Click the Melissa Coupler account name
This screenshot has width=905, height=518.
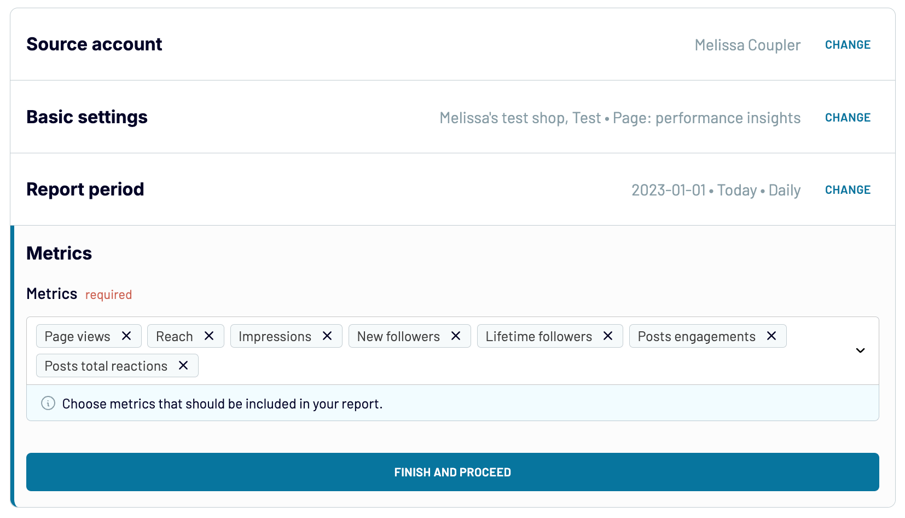[747, 45]
